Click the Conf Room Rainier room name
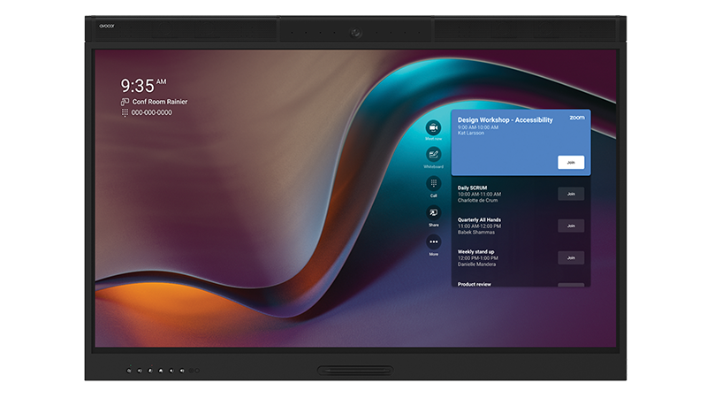707x398 pixels. tap(160, 102)
